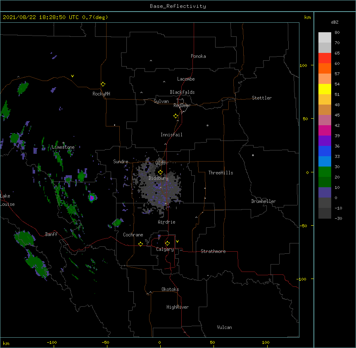Click the Base_Reflectivity title
This screenshot has height=348, width=356.
(x=178, y=6)
